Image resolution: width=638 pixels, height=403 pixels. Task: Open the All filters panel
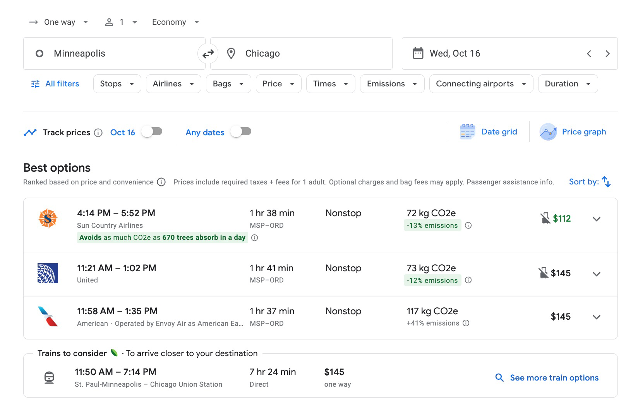point(55,83)
